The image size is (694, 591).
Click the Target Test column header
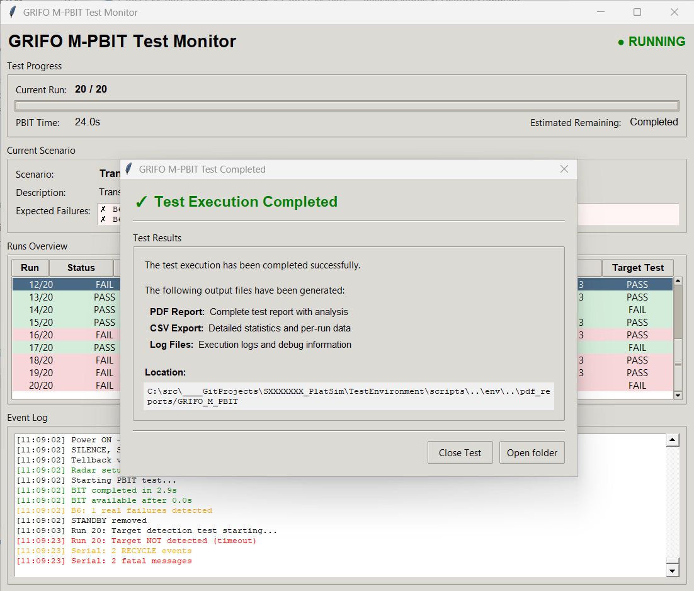(637, 268)
